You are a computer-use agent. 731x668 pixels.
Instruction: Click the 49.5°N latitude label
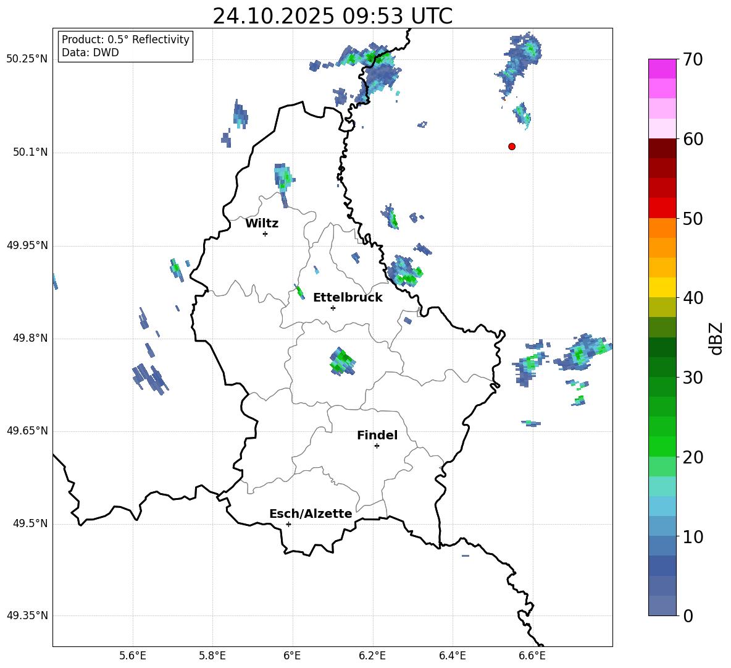[30, 523]
